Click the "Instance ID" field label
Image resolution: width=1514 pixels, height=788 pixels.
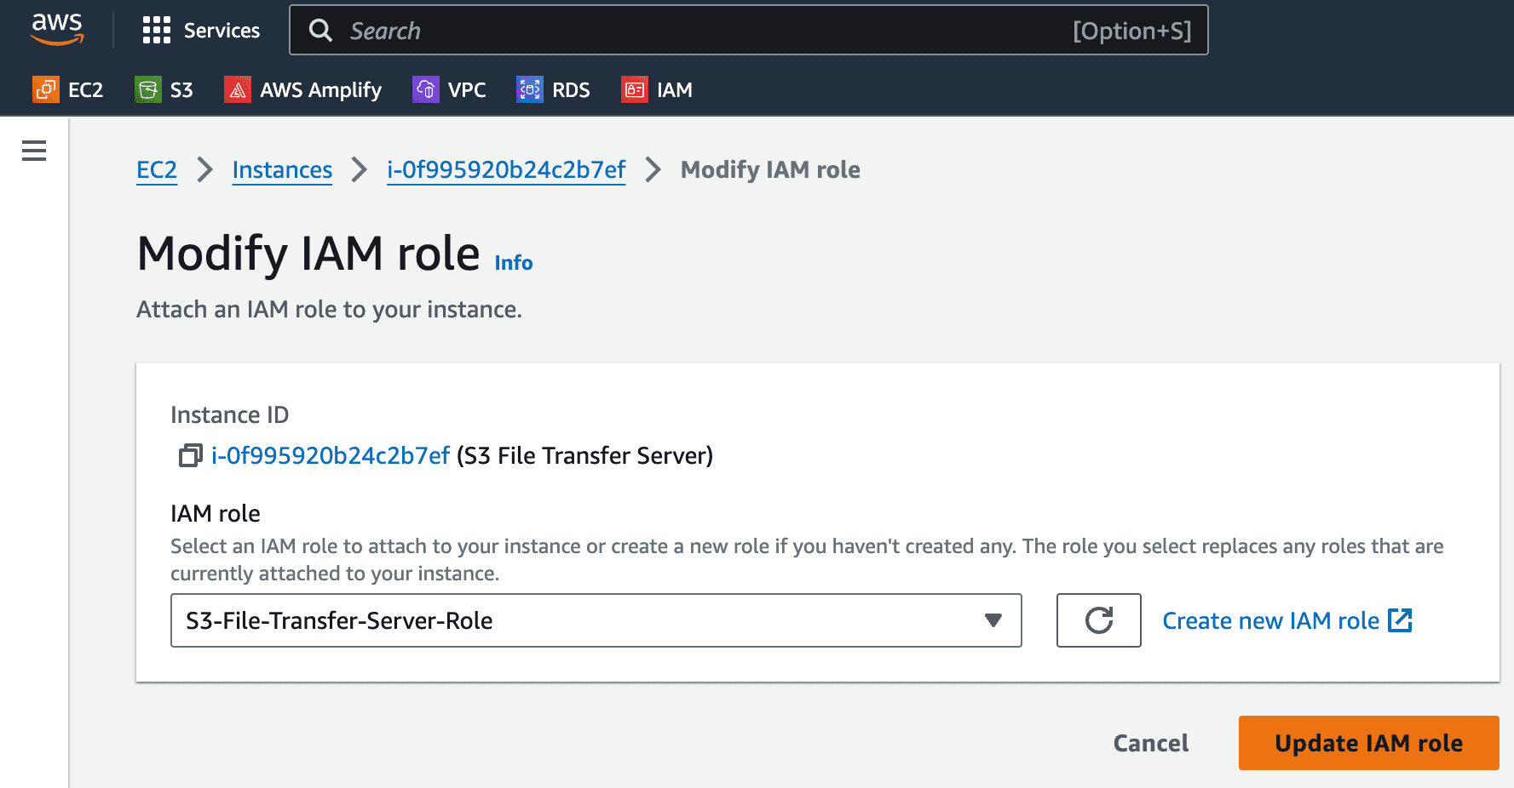click(x=229, y=415)
